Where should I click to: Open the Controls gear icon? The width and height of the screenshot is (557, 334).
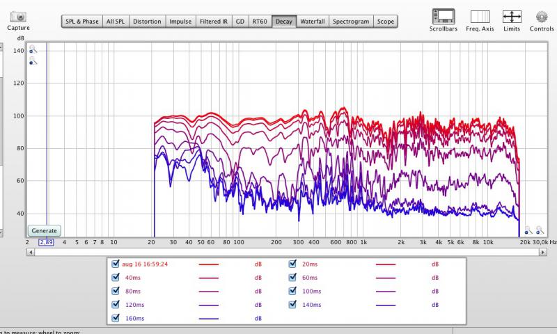tap(542, 17)
